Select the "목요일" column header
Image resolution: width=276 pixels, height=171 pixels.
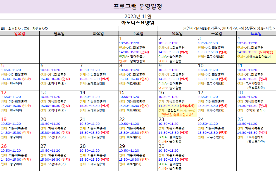pos(177,34)
